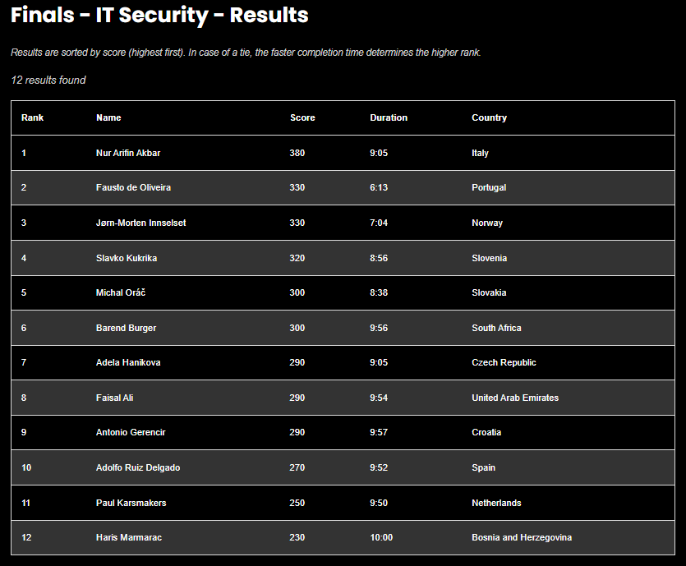Select Michal Oráč's name
Image resolution: width=686 pixels, height=566 pixels.
coord(121,292)
